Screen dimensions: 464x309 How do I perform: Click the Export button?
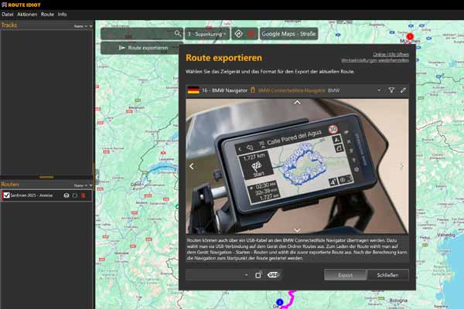[346, 275]
